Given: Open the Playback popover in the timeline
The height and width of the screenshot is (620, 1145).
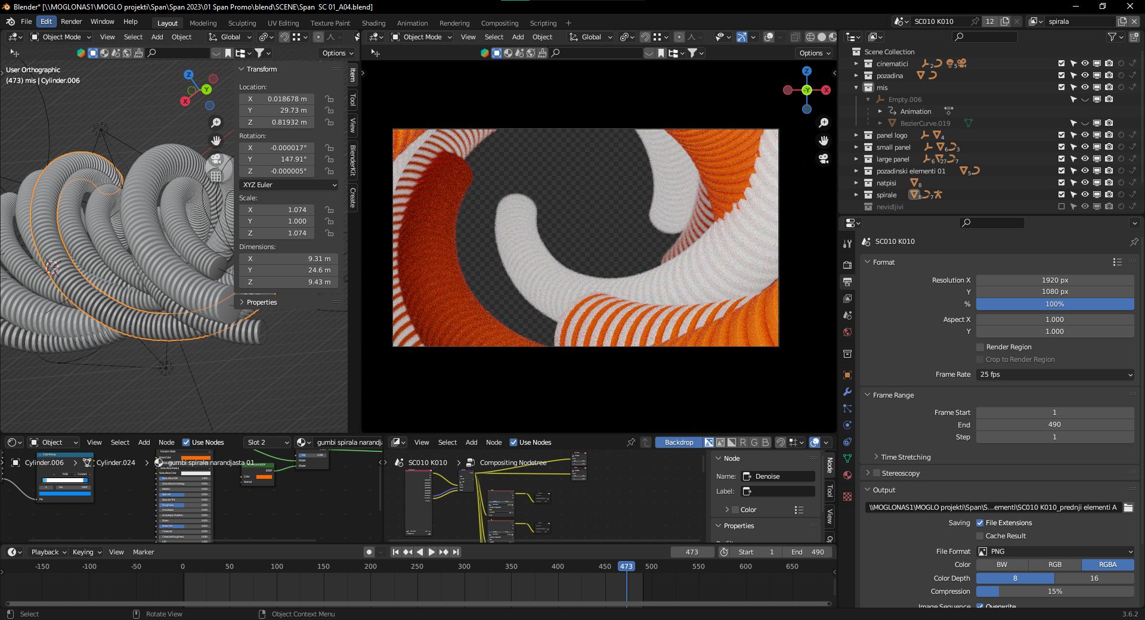Looking at the screenshot, I should (x=48, y=552).
